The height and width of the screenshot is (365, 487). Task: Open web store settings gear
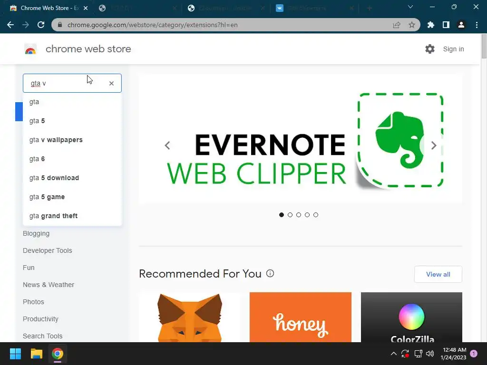coord(430,49)
